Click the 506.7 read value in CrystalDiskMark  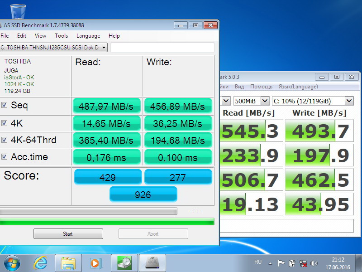pyautogui.click(x=252, y=180)
